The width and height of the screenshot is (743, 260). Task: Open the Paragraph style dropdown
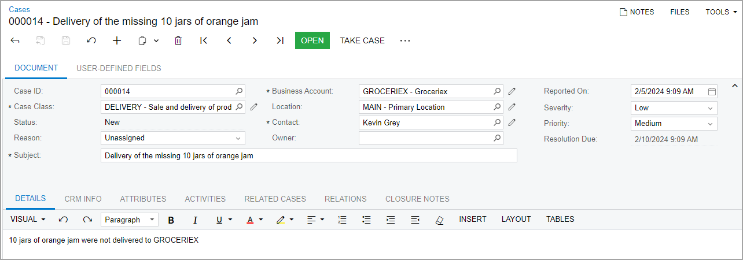click(x=129, y=220)
